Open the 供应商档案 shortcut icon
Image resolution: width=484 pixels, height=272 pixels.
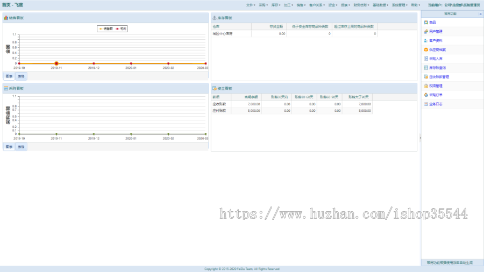[426, 49]
